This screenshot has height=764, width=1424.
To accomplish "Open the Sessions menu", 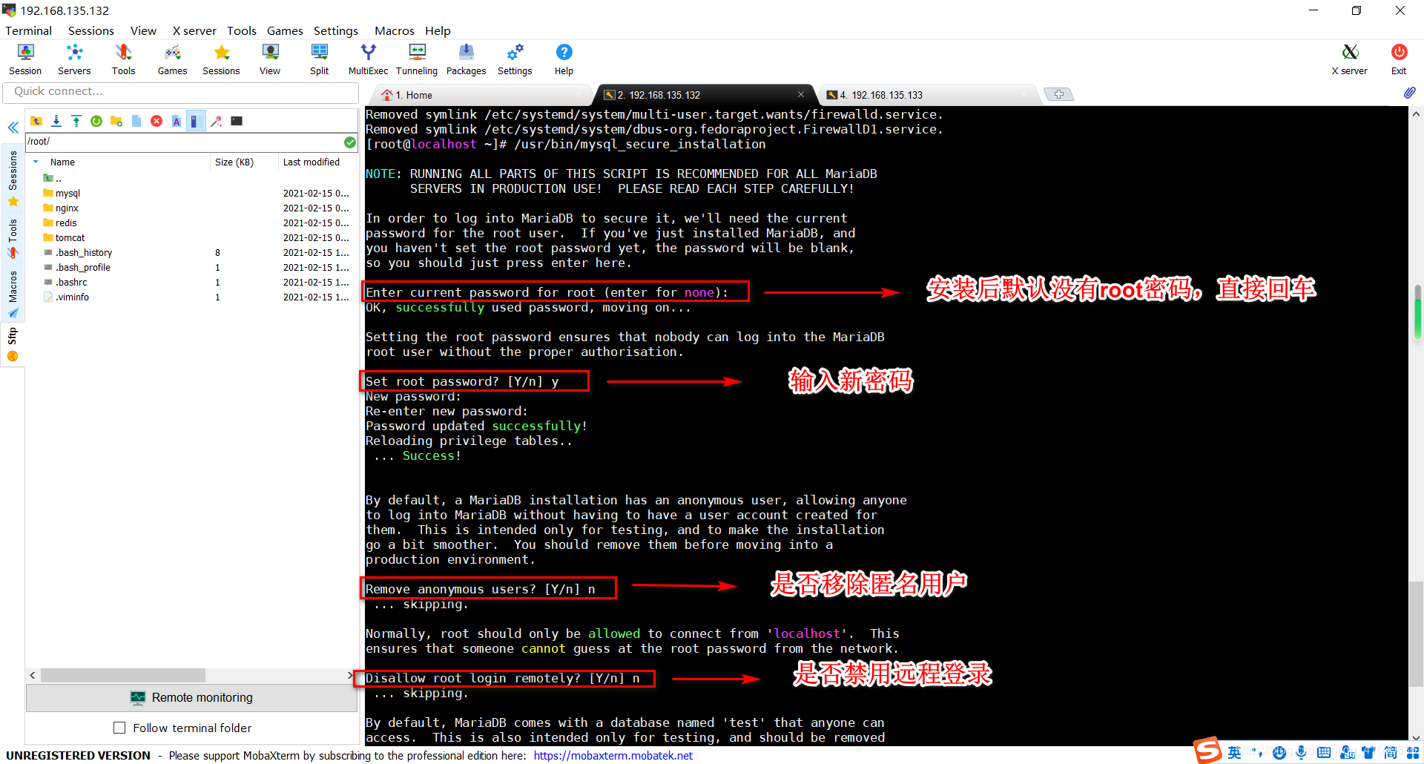I will point(91,30).
